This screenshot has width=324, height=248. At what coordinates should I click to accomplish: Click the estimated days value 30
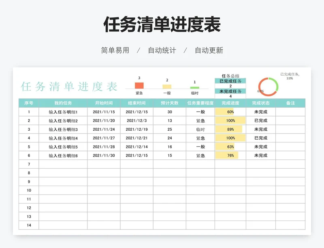170,112
